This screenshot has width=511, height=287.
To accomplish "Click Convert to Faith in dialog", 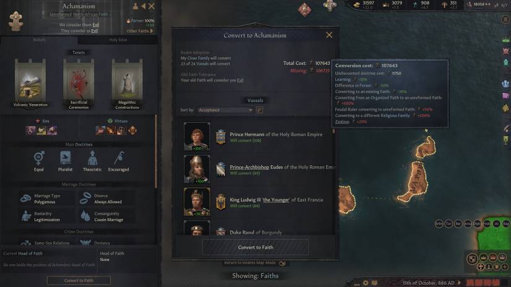I will [x=255, y=247].
